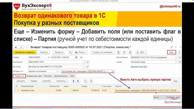This screenshot has height=109, width=194.
Task: Open the ЭДО dropdown menu
Action: [x=141, y=52]
